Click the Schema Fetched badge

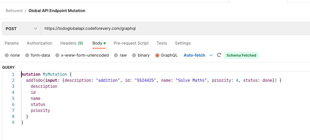241,55
